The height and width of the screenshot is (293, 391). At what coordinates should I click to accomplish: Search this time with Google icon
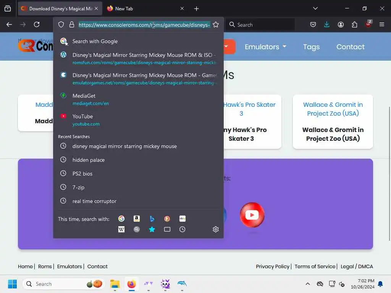point(121,219)
